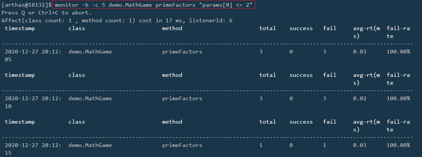The width and height of the screenshot is (422, 157).
Task: Click the first 'success' column header
Action: 301,28
